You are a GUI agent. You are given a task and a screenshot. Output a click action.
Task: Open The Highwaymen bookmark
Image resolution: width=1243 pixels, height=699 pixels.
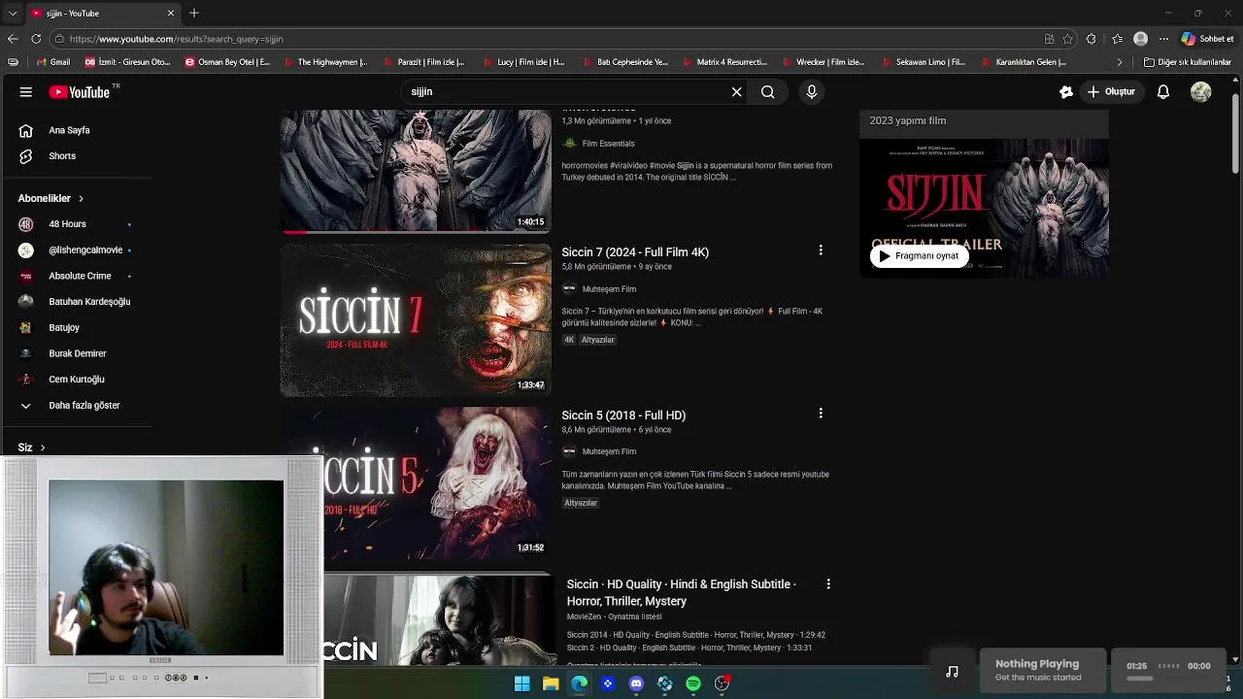coord(325,62)
